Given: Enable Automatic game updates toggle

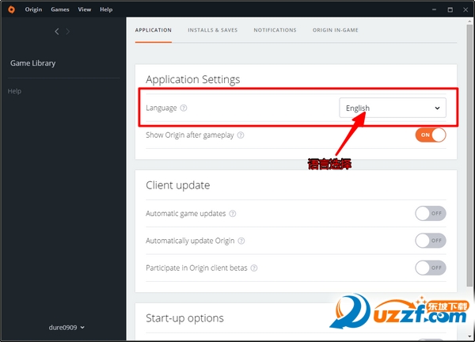Looking at the screenshot, I should coord(431,213).
